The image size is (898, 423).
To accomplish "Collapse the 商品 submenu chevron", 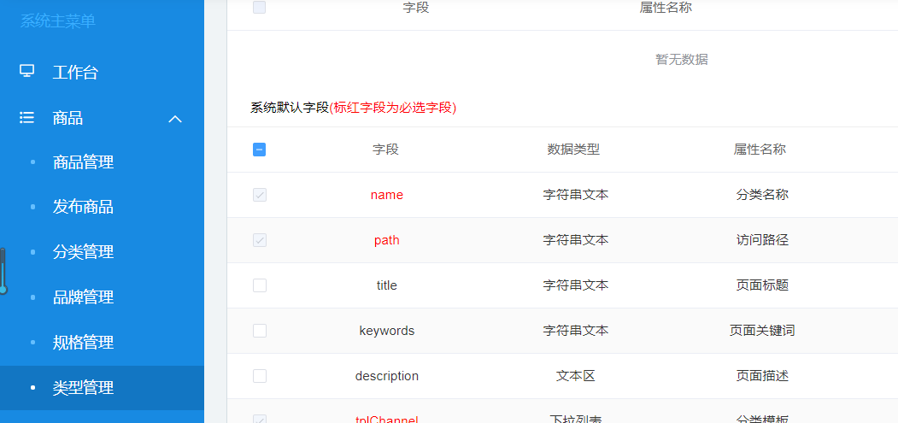I will 175,119.
